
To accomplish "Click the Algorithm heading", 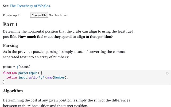I will 13,91.
